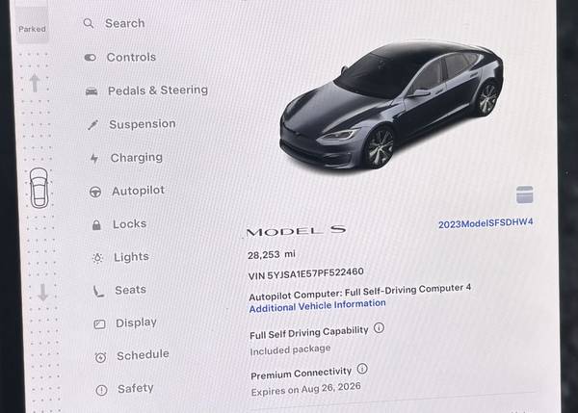The height and width of the screenshot is (413, 578).
Task: Select the Autopilot steering wheel icon
Action: (95, 192)
